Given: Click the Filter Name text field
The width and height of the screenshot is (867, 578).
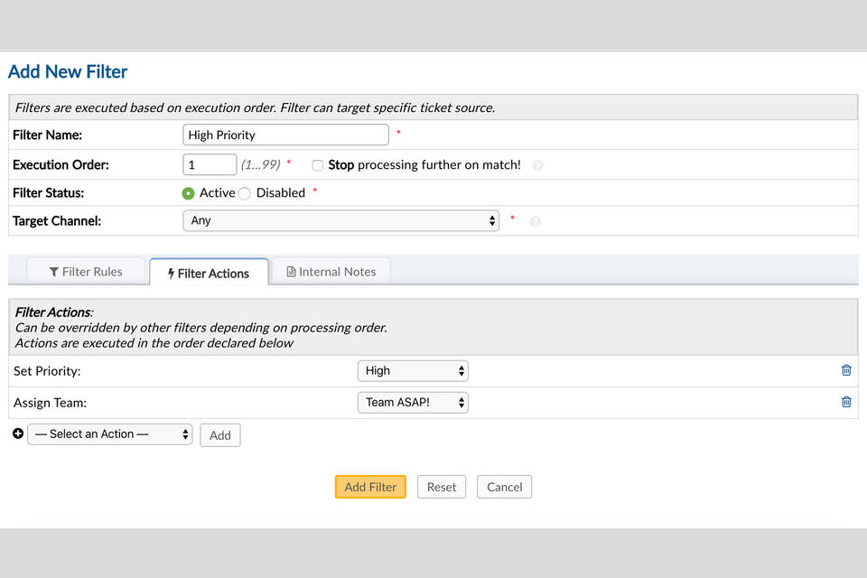Looking at the screenshot, I should tap(285, 135).
